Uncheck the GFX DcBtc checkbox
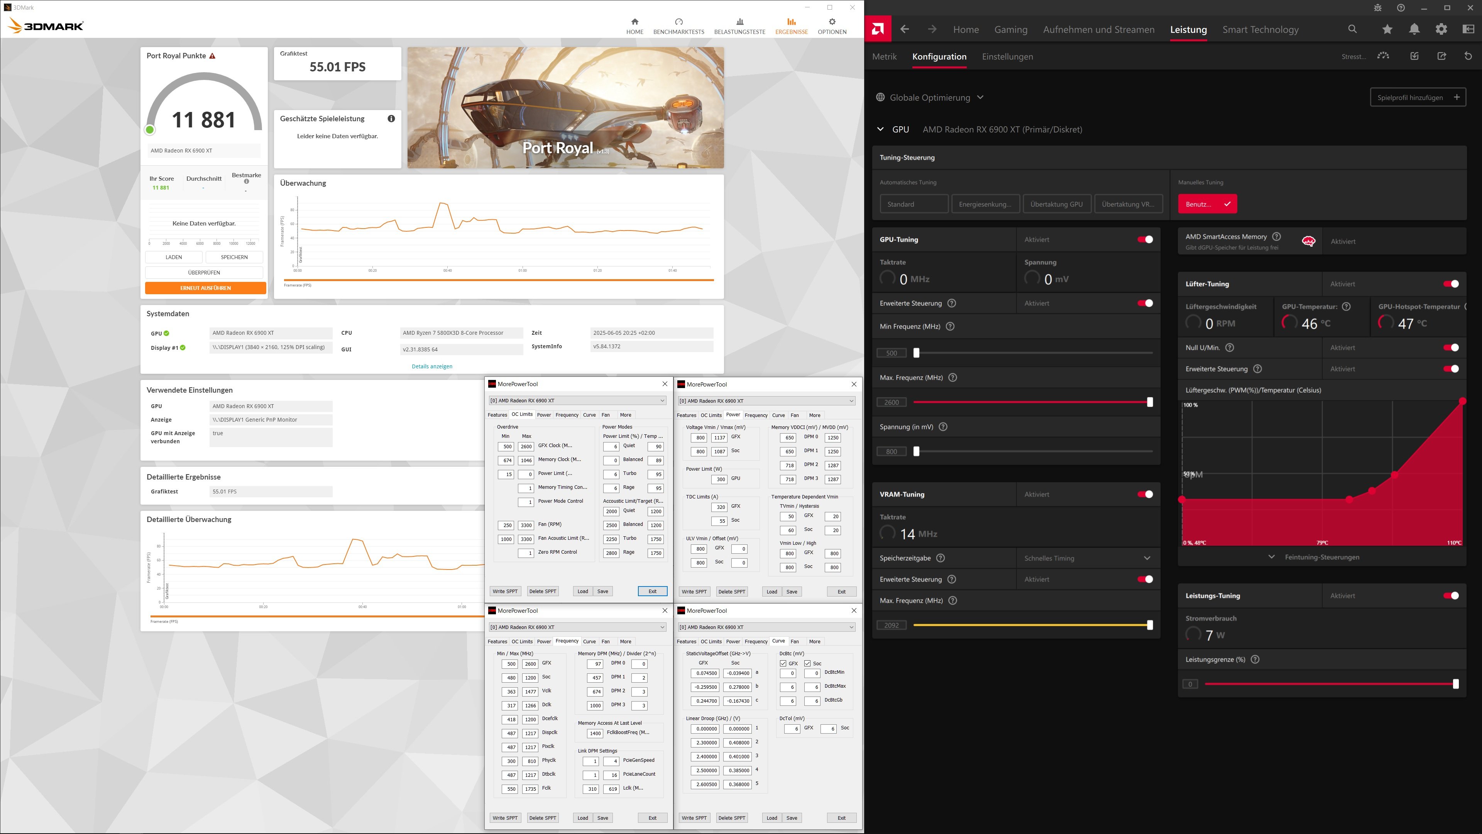 click(x=783, y=664)
